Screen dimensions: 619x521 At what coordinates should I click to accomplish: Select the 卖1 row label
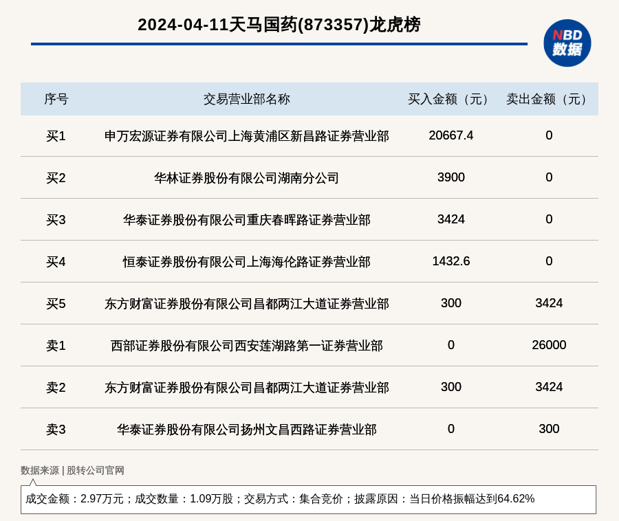coord(56,346)
